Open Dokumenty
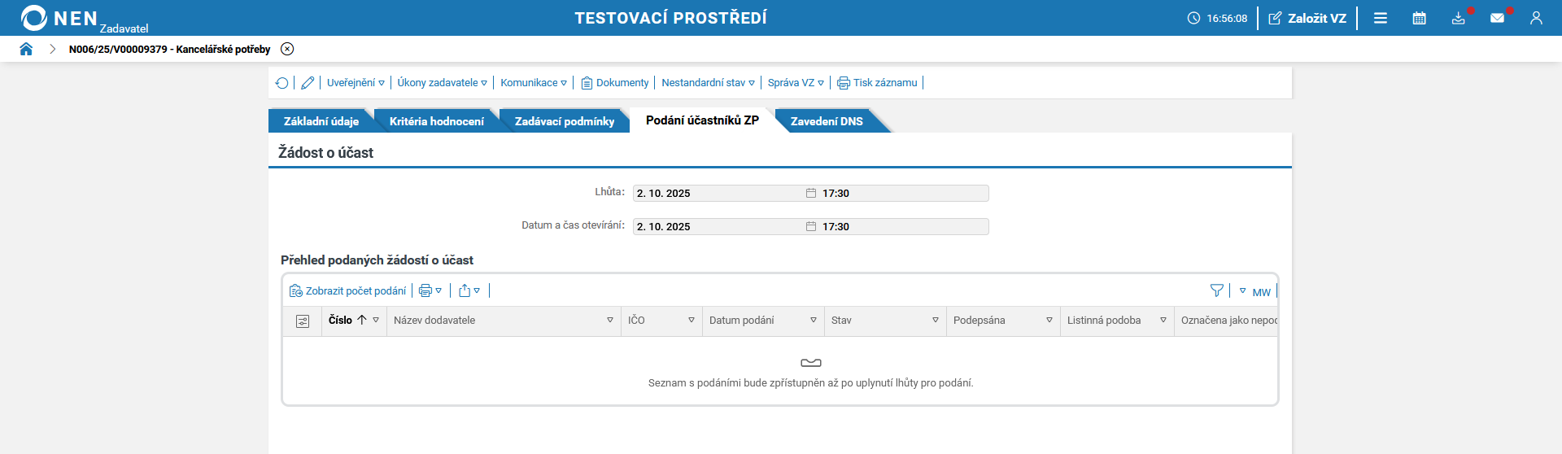Viewport: 1562px width, 454px height. pos(615,83)
